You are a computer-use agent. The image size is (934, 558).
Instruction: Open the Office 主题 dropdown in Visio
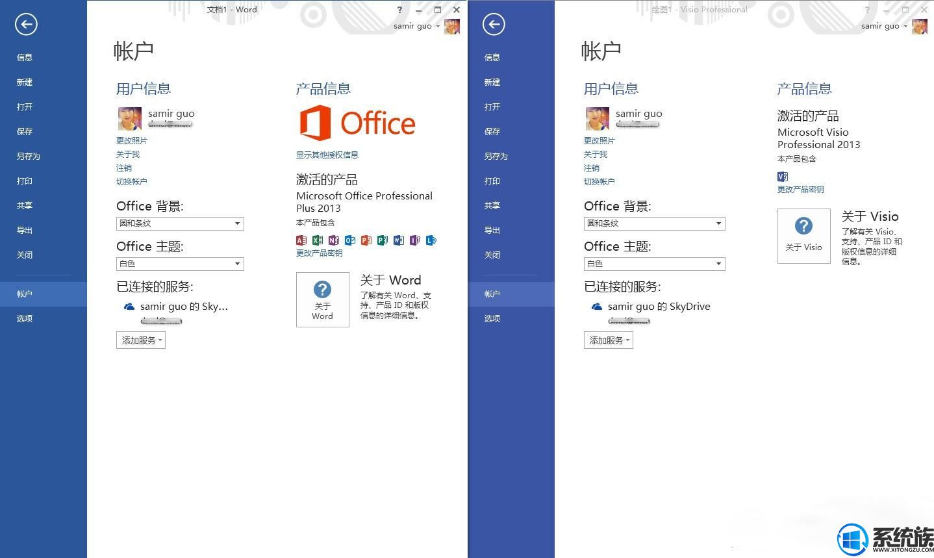coord(654,264)
